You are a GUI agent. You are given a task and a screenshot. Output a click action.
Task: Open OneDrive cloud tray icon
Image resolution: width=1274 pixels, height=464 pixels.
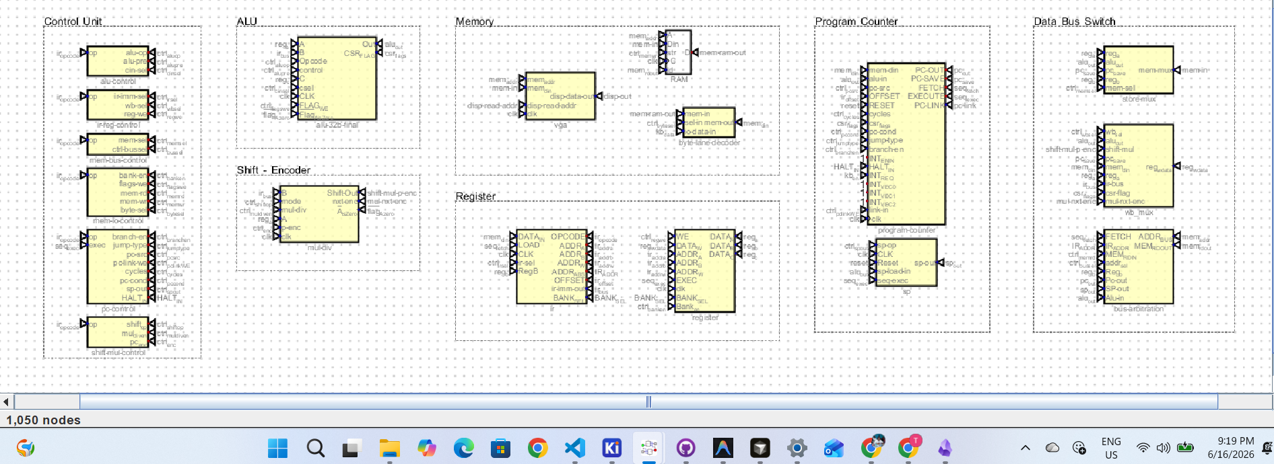(1052, 448)
